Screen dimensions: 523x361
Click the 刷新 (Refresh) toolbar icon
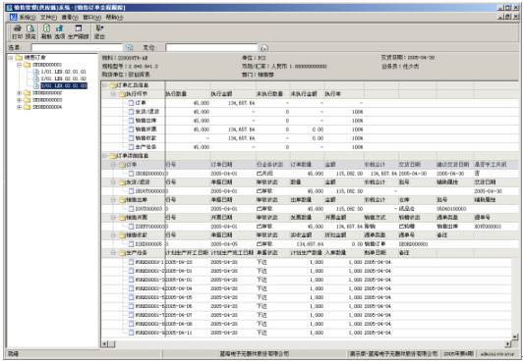pos(47,32)
